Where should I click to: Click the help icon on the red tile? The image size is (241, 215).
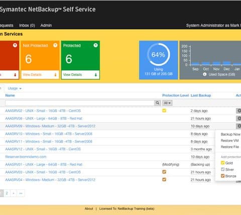(x=15, y=45)
